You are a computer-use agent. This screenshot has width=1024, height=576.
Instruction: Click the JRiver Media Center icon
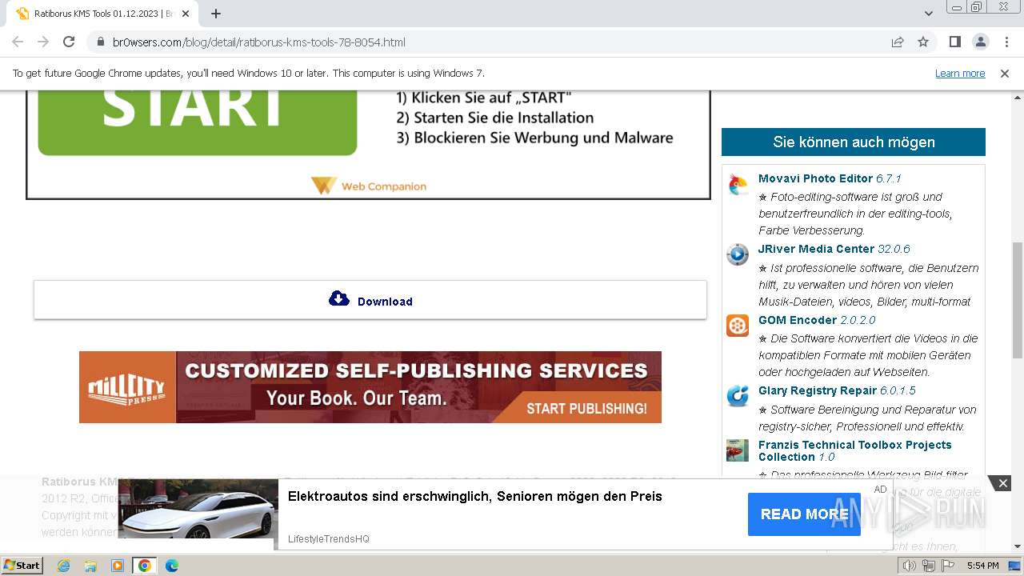coord(738,254)
